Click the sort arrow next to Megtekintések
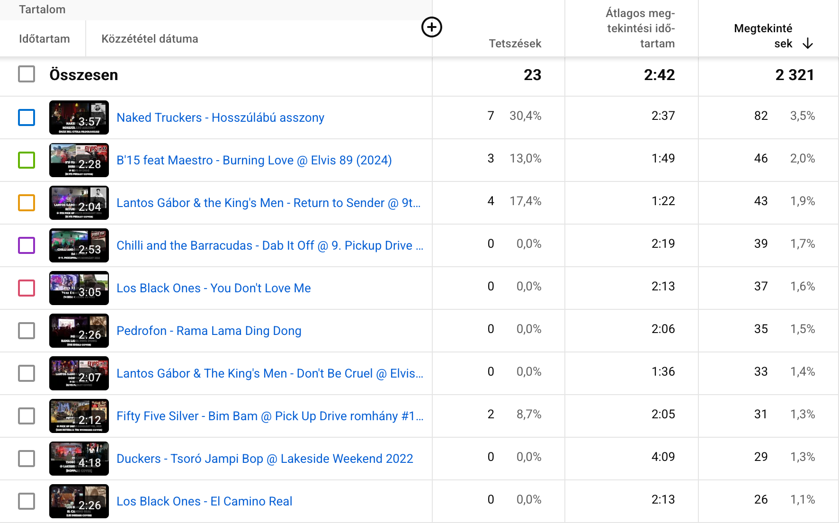Screen dimensions: 839x523 808,44
